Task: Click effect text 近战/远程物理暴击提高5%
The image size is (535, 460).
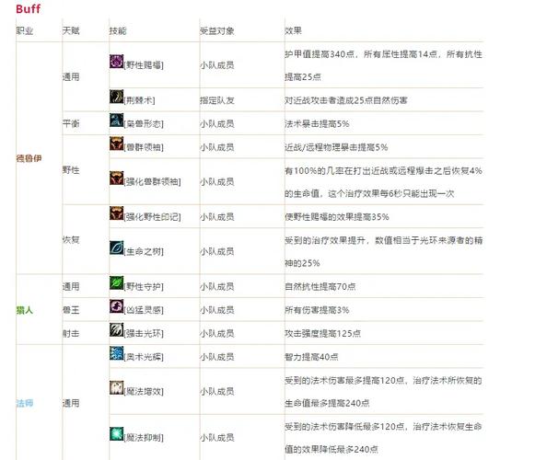Action: click(x=336, y=147)
